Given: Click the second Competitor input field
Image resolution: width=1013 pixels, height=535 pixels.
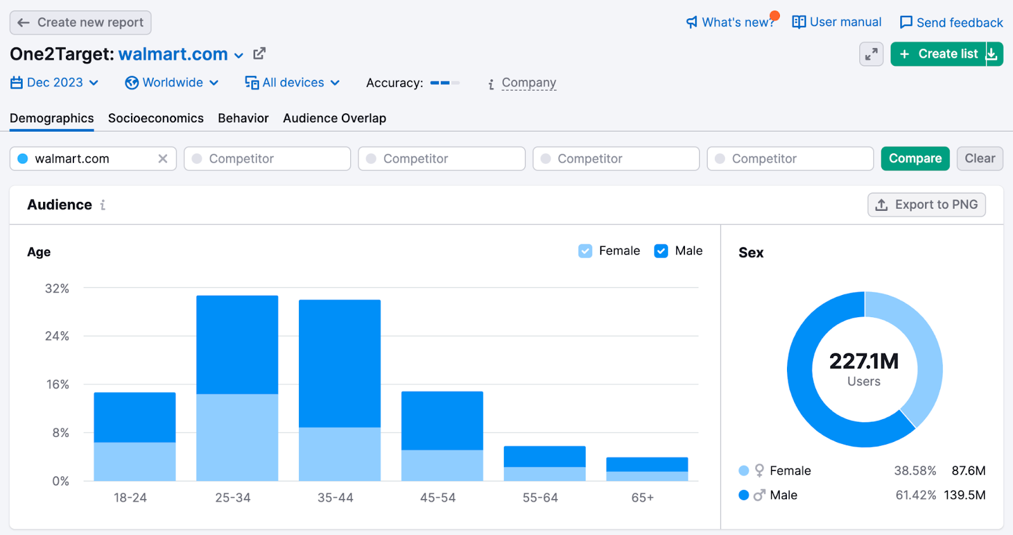Looking at the screenshot, I should click(441, 159).
